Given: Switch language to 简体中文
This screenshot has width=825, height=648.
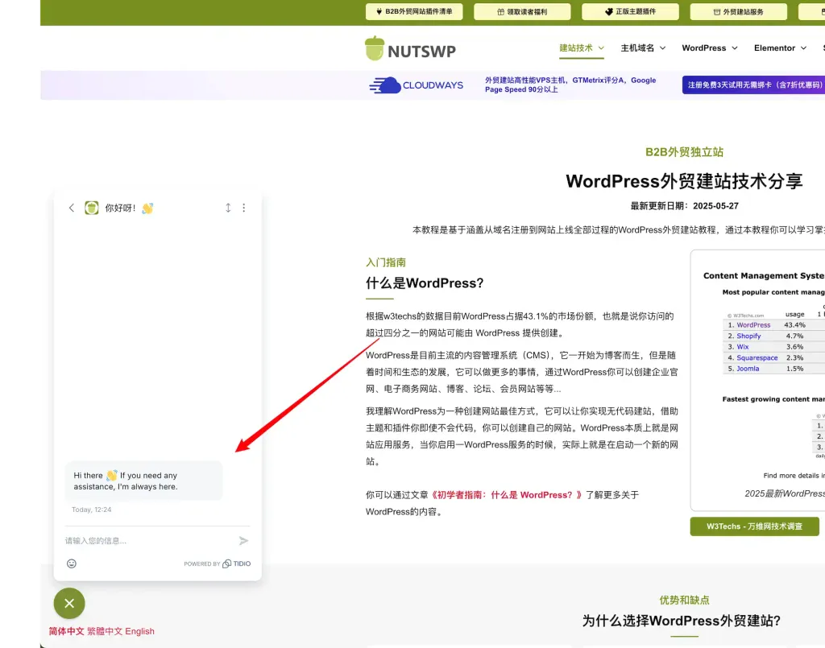Looking at the screenshot, I should pyautogui.click(x=66, y=630).
